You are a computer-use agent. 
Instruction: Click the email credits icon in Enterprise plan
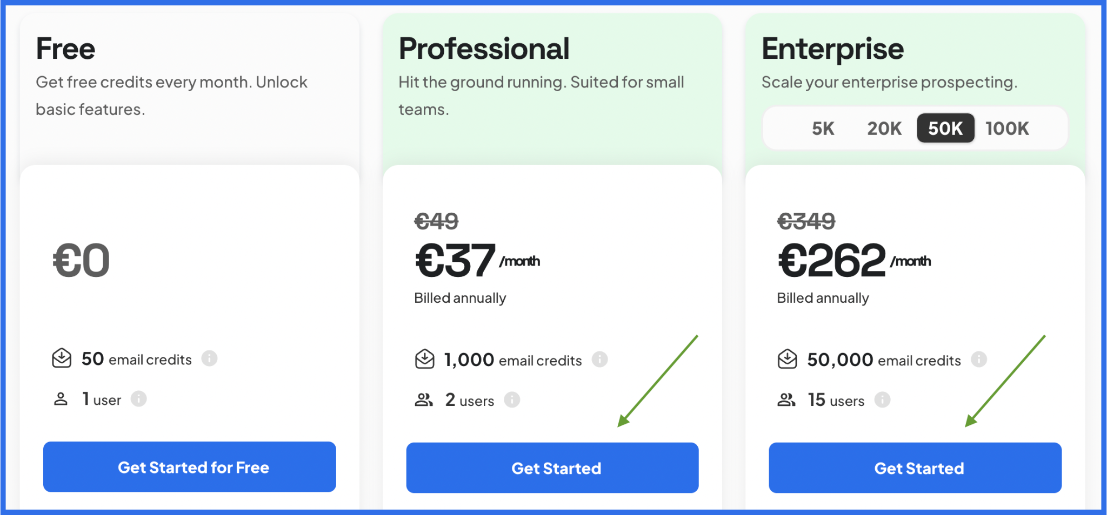[x=788, y=360]
